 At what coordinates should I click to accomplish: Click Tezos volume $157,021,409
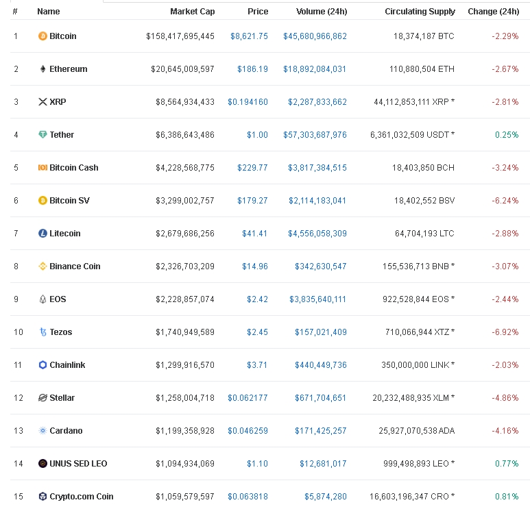(x=321, y=332)
